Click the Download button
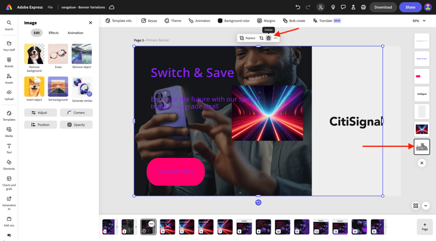This screenshot has width=436, height=241. click(383, 7)
